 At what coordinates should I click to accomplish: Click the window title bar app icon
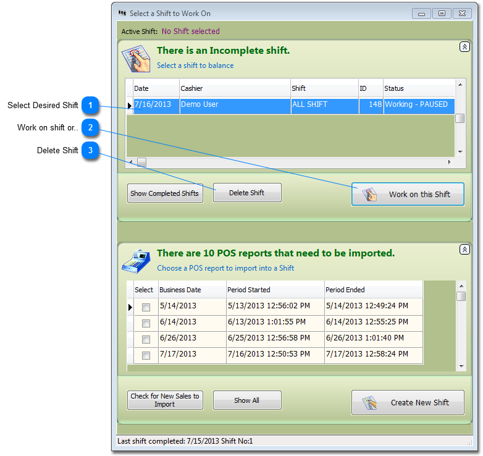(x=122, y=13)
